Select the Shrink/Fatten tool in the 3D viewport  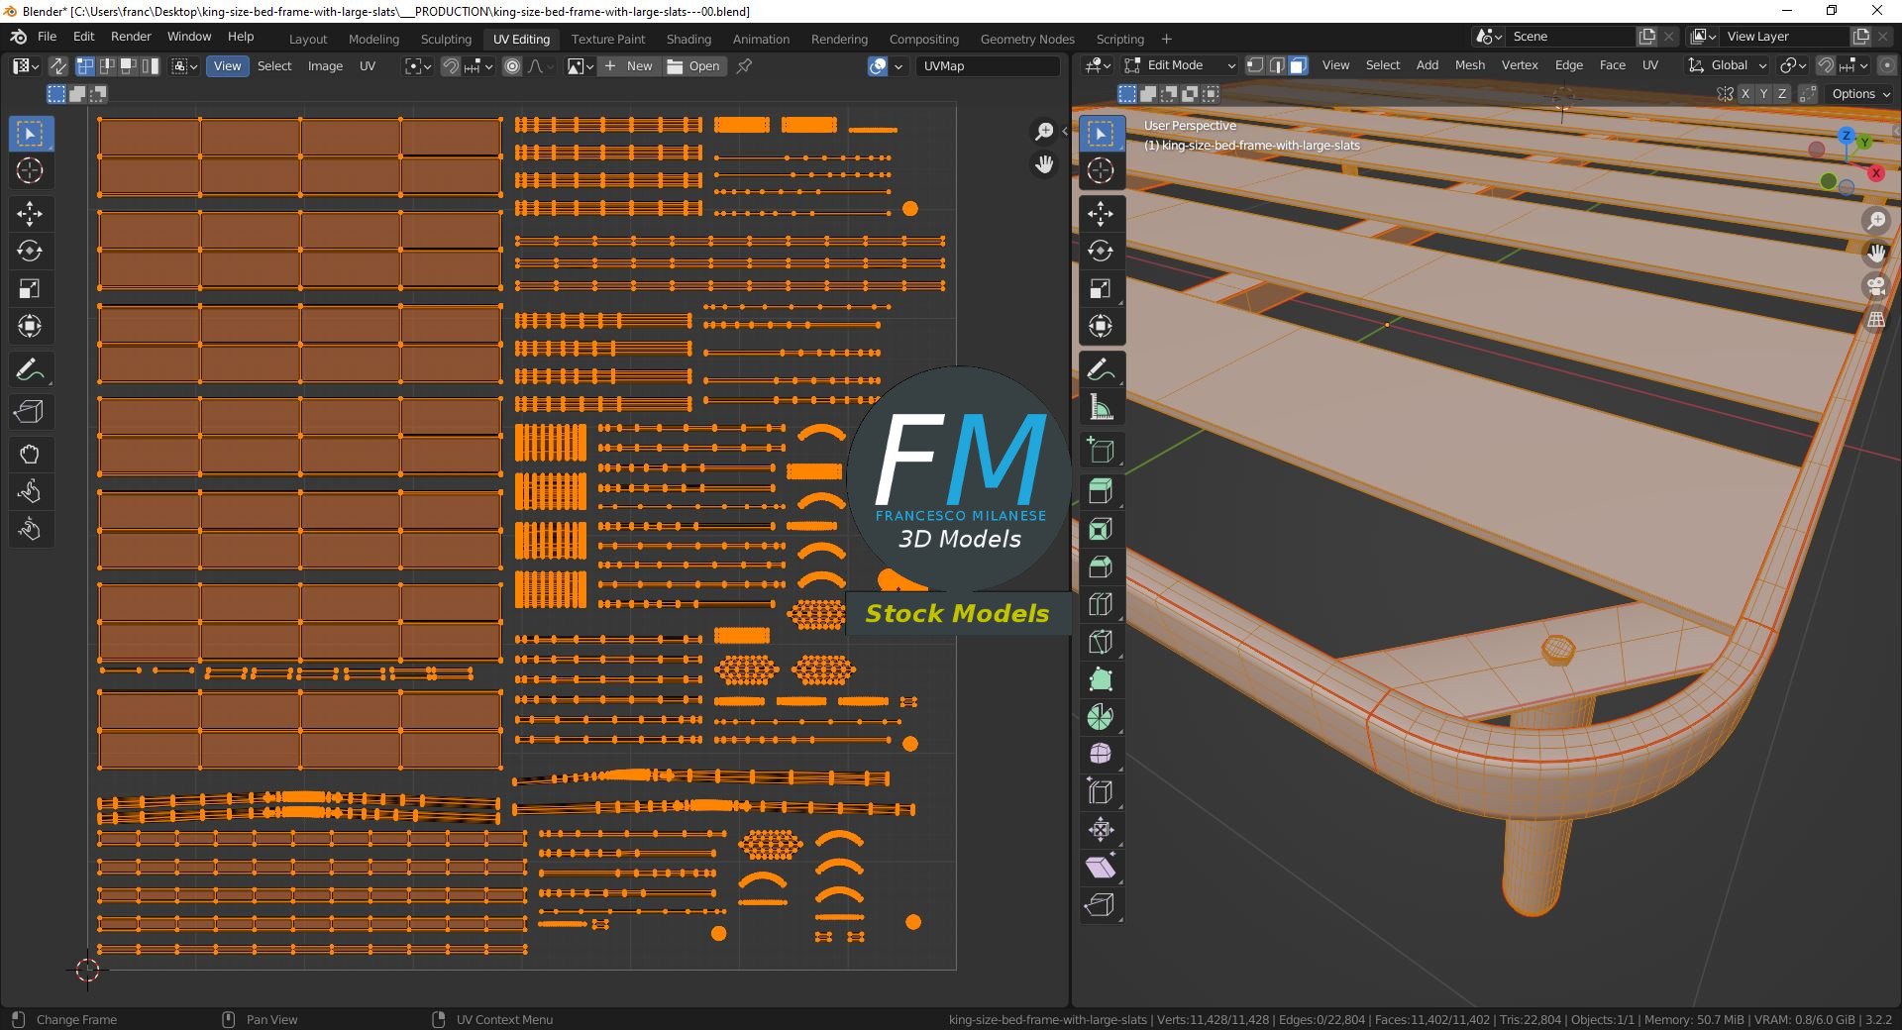pos(1101,830)
